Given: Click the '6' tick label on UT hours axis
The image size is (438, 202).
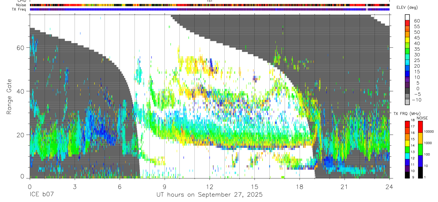Looking at the screenshot, I should [x=119, y=187].
